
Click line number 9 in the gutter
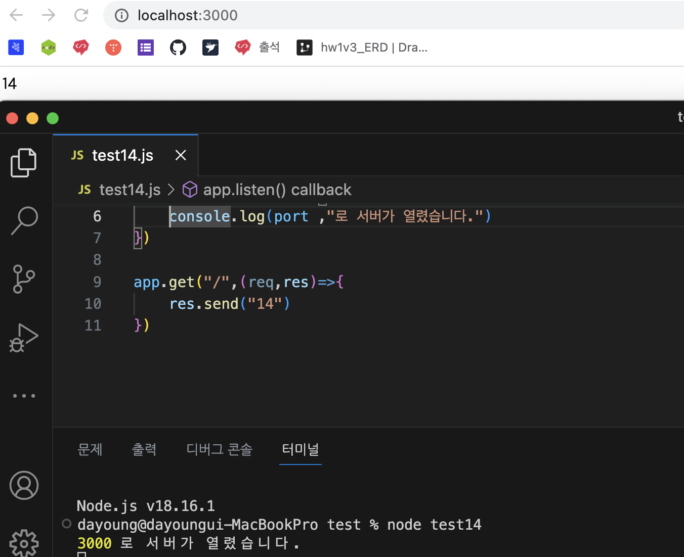[97, 282]
